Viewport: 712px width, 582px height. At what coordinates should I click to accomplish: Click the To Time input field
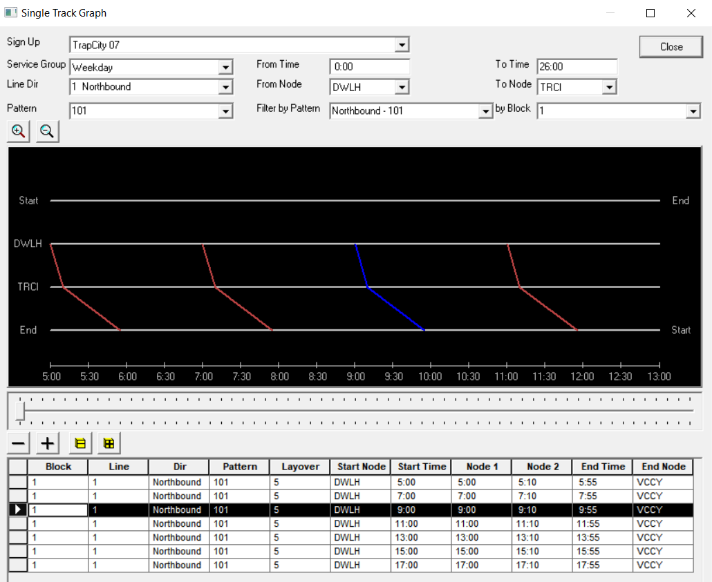click(577, 67)
